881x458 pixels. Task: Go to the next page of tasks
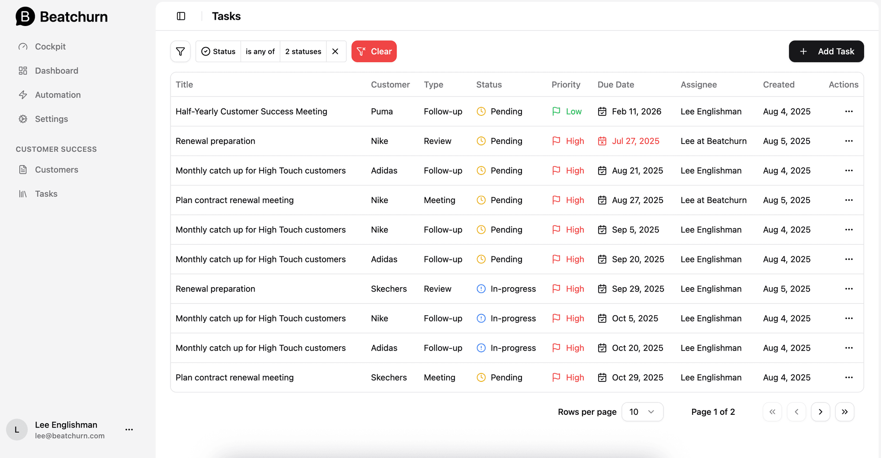[820, 412]
